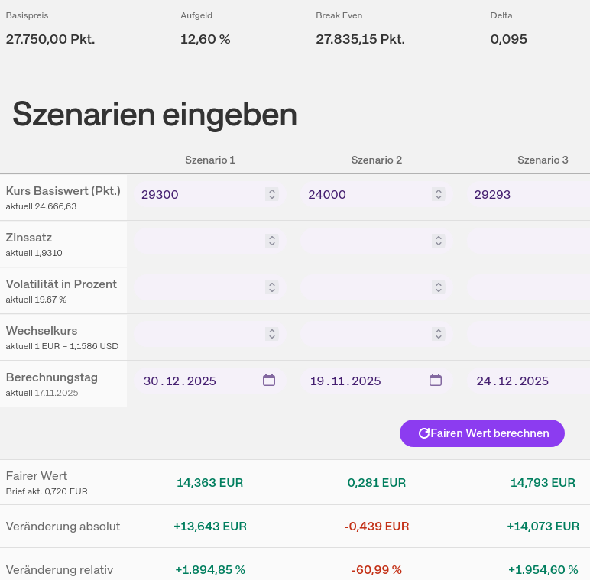Screen dimensions: 590x580
Task: Click the Szenario 1 Zinssatz stepper arrows
Action: (x=272, y=241)
